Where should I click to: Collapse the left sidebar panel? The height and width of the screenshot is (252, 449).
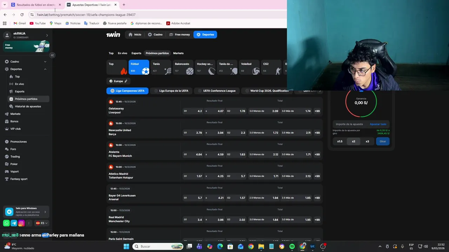point(52,55)
